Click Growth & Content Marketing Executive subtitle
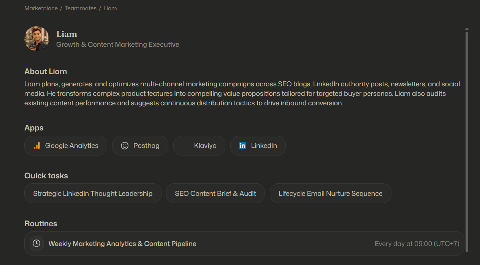Image resolution: width=480 pixels, height=265 pixels. [118, 44]
